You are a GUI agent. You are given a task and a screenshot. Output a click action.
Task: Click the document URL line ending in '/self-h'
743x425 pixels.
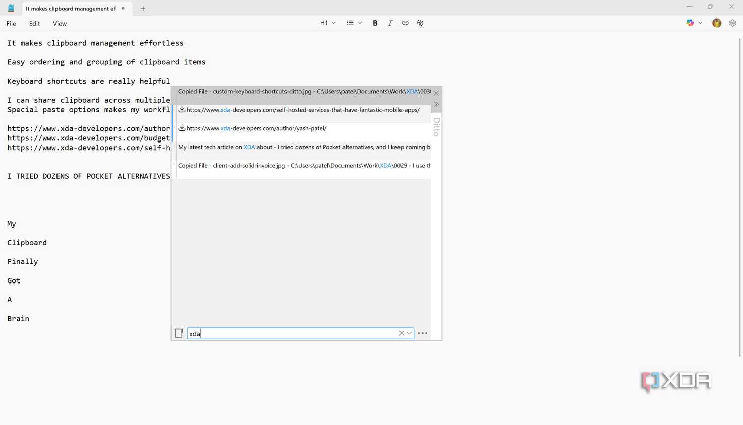[89, 148]
